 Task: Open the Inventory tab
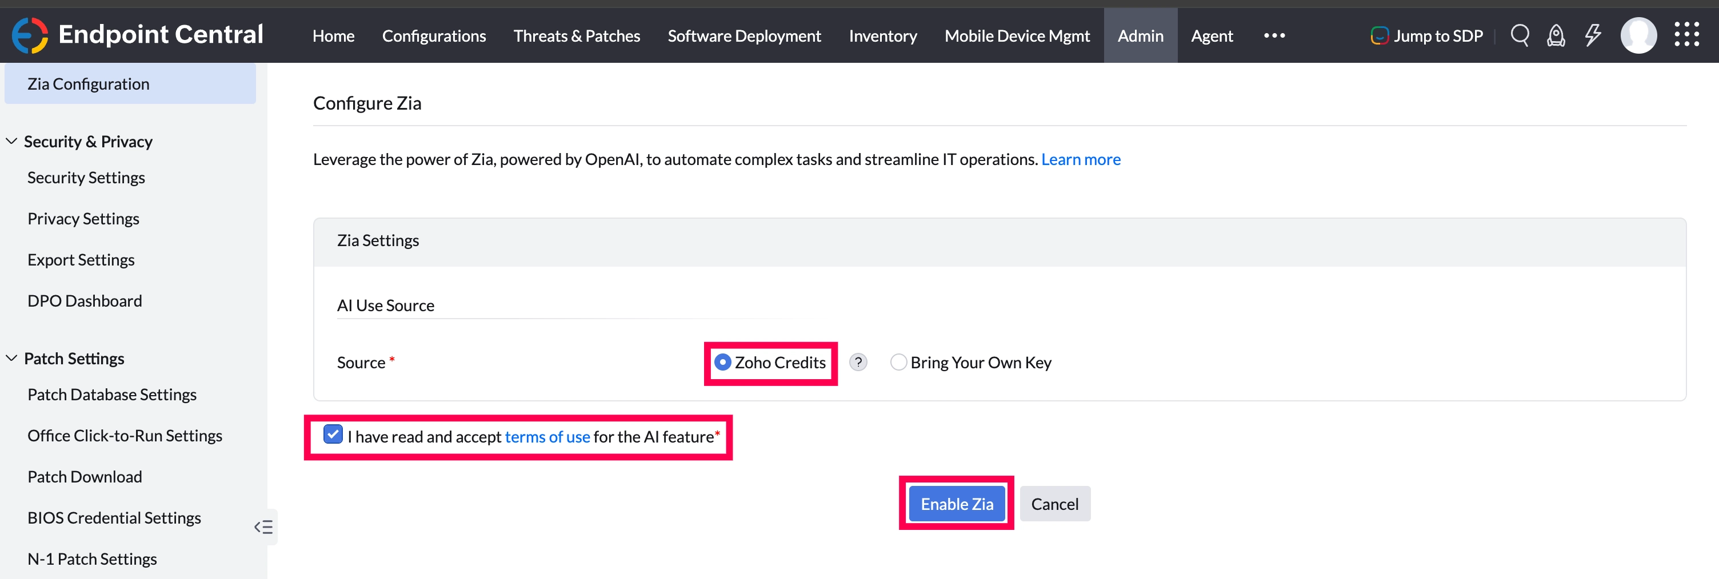[x=882, y=35]
